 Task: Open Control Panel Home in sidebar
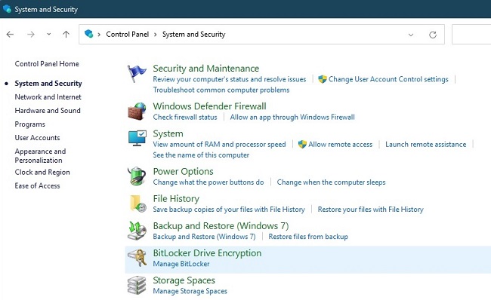[x=47, y=64]
